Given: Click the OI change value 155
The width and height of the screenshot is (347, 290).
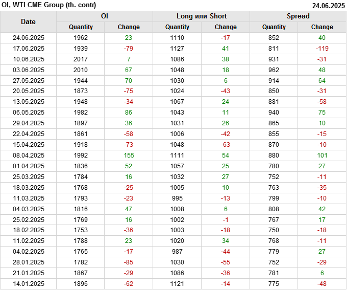Looking at the screenshot, I should tap(128, 155).
